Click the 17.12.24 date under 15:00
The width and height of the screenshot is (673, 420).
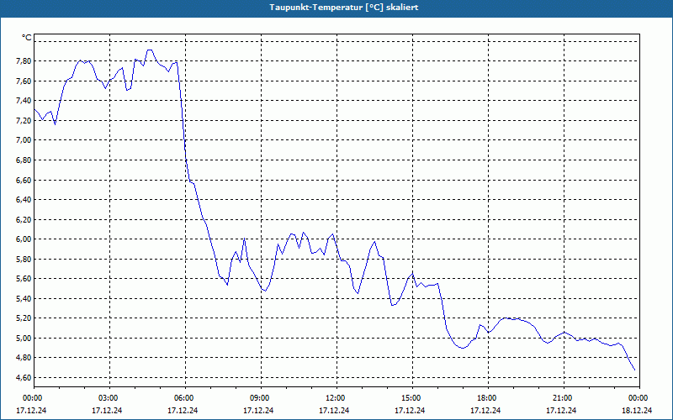pyautogui.click(x=410, y=410)
